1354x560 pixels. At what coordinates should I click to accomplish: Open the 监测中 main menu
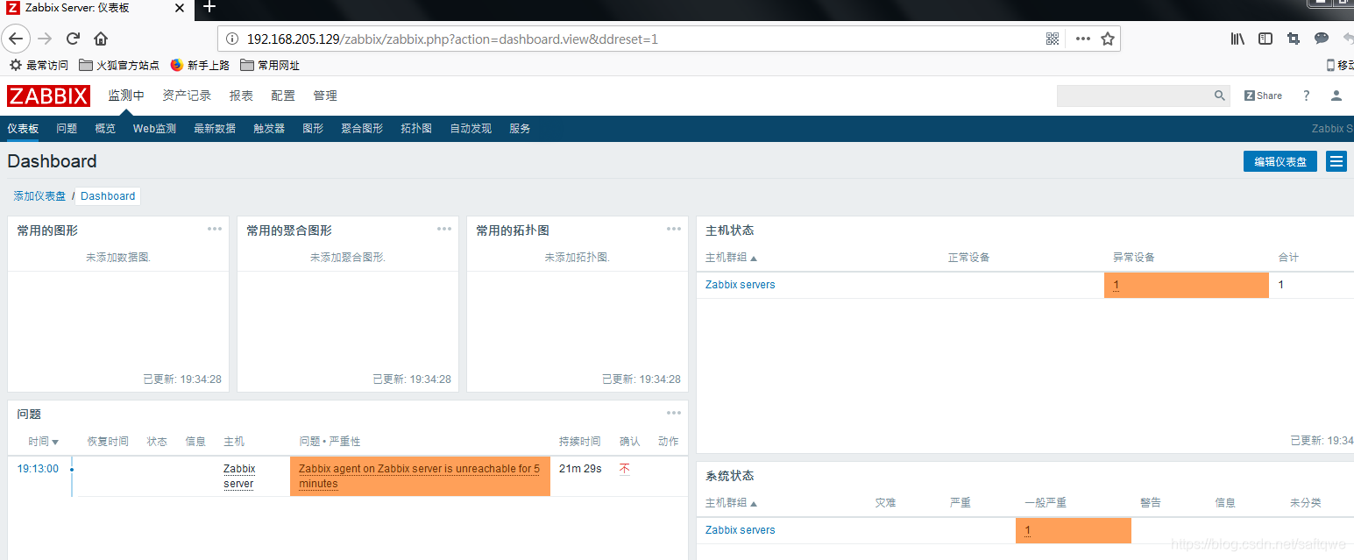pos(126,96)
